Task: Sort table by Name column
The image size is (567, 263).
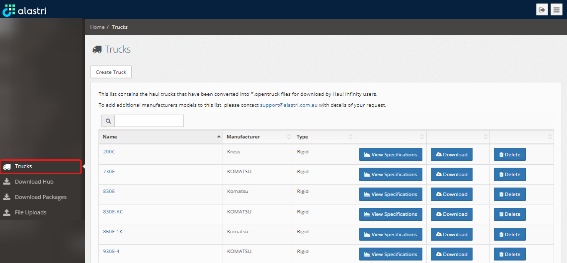Action: point(161,137)
